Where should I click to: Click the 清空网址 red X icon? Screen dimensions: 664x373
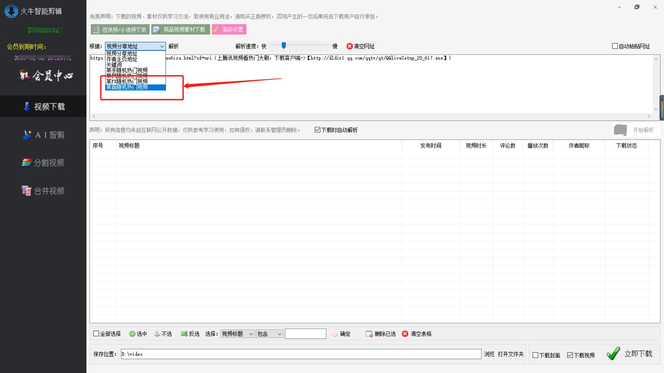[349, 46]
